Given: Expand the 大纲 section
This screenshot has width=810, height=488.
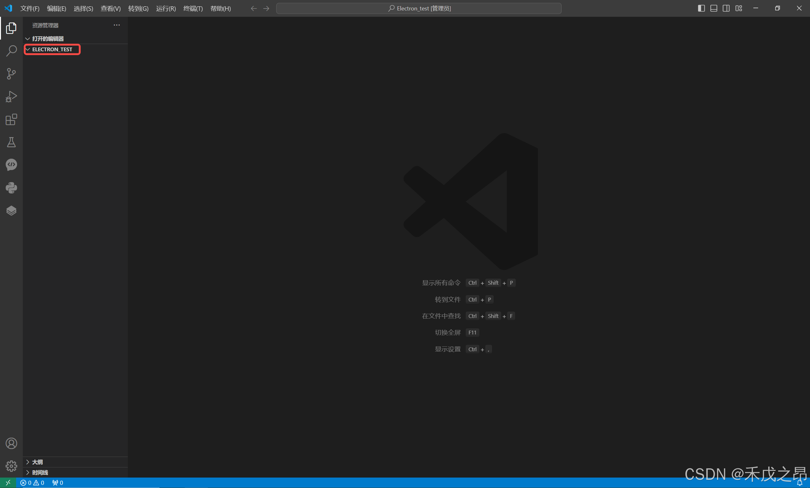Looking at the screenshot, I should click(x=75, y=462).
